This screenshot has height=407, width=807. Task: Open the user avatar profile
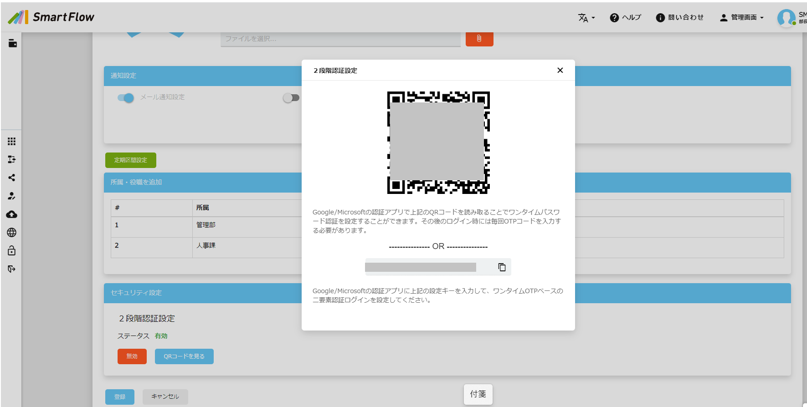click(786, 18)
